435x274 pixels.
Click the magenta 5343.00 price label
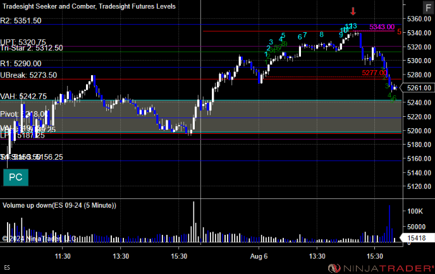[382, 27]
